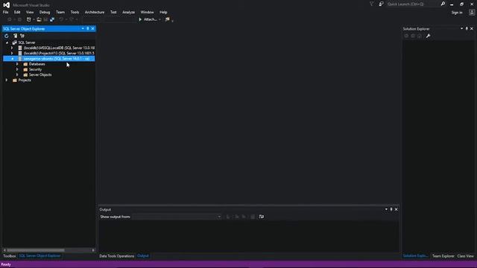The image size is (477, 268).
Task: Click the Security folder icon
Action: click(x=25, y=69)
